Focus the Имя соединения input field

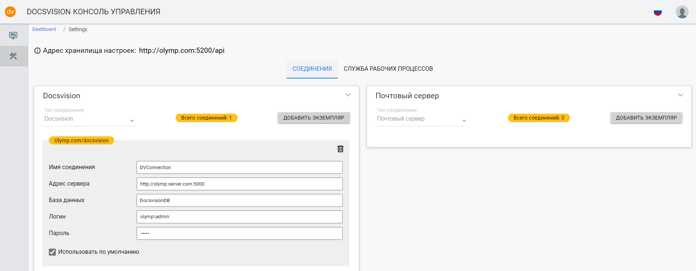click(239, 167)
